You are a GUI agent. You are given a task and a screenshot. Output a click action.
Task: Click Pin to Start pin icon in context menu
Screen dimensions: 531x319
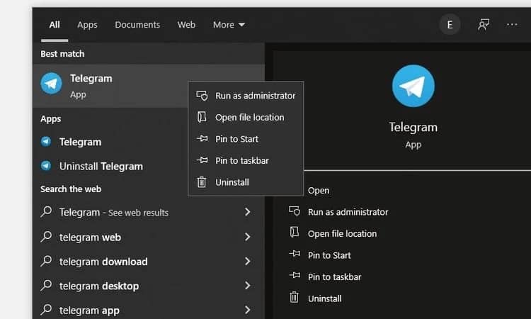point(202,138)
